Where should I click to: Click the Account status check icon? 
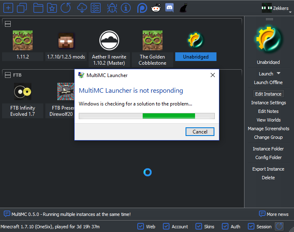[x=166, y=226]
